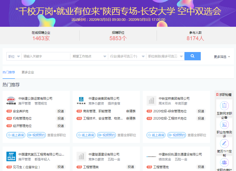Click 中建安装集团有限公司 company logo
The width and height of the screenshot is (236, 171).
pyautogui.click(x=81, y=101)
